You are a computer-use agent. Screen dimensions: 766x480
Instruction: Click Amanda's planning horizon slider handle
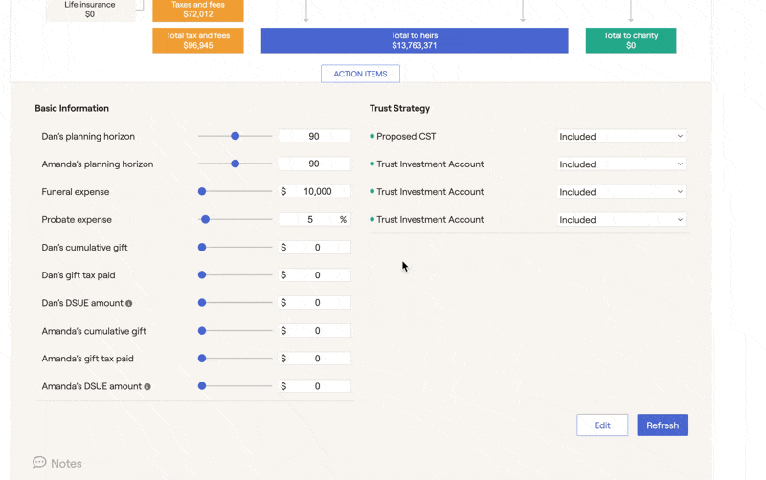235,164
